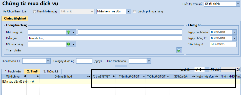241x95 pixels.
Task: Pin the Diễn giải thuế column
Action: [88, 77]
